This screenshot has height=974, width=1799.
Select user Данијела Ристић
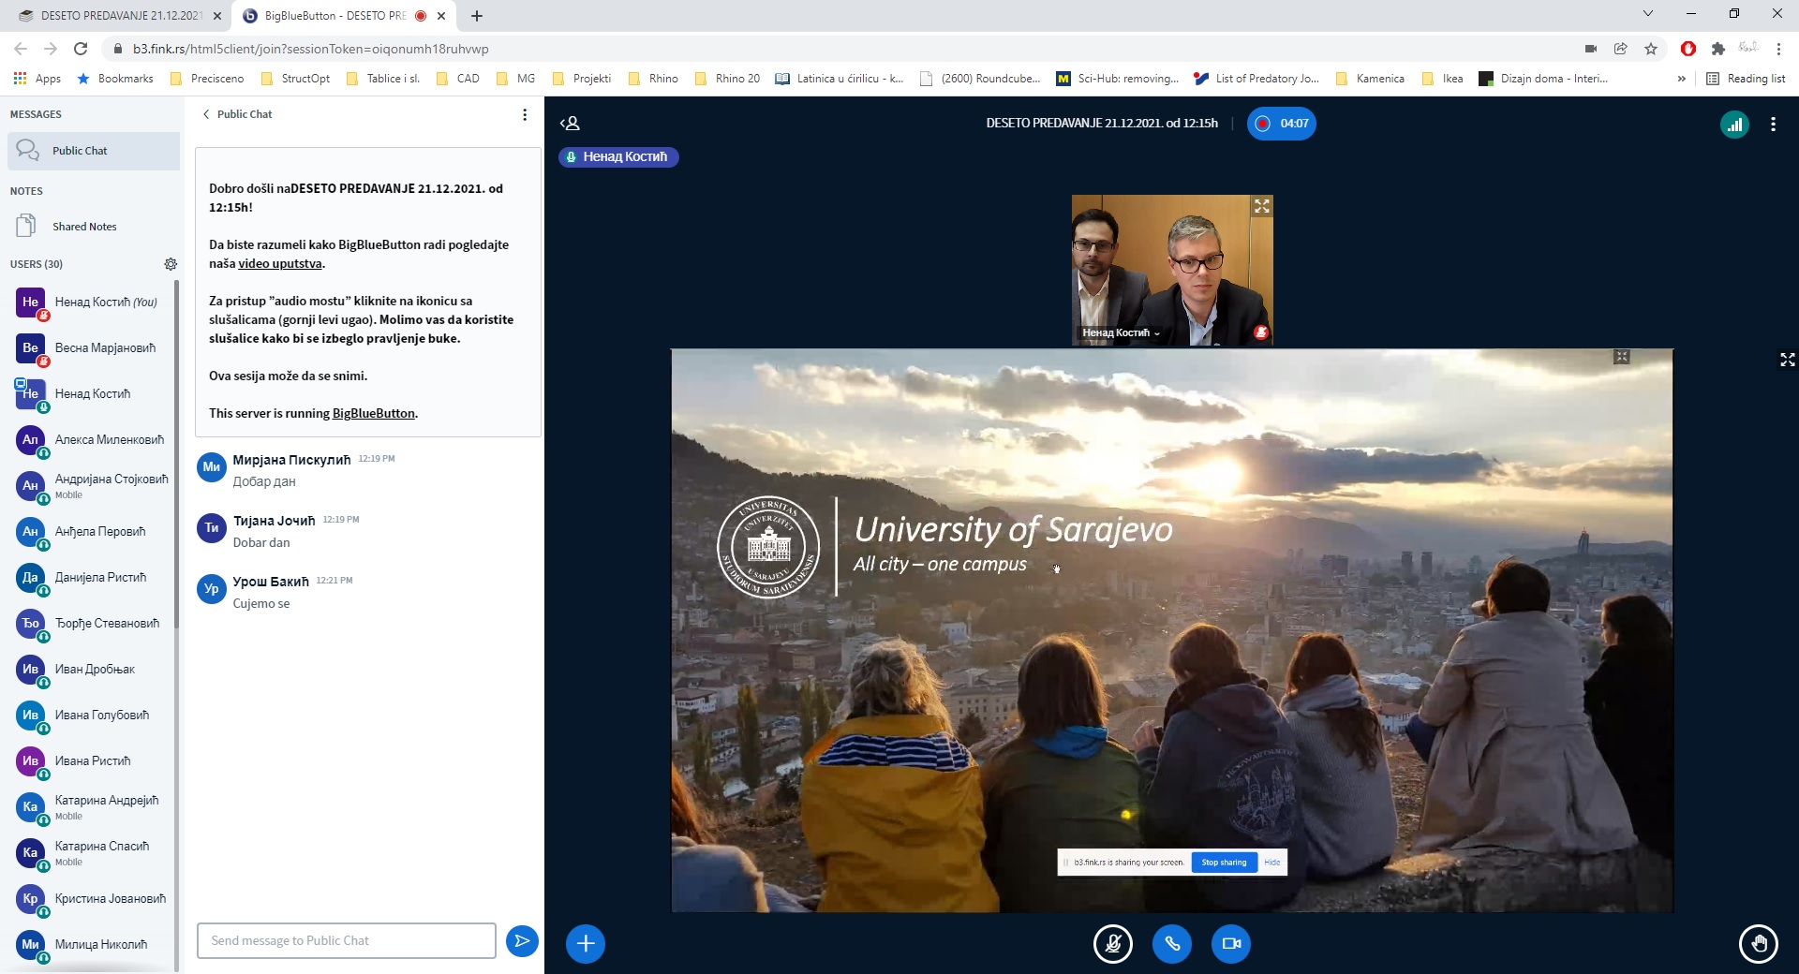92,577
